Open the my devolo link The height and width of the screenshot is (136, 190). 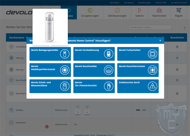(129, 3)
